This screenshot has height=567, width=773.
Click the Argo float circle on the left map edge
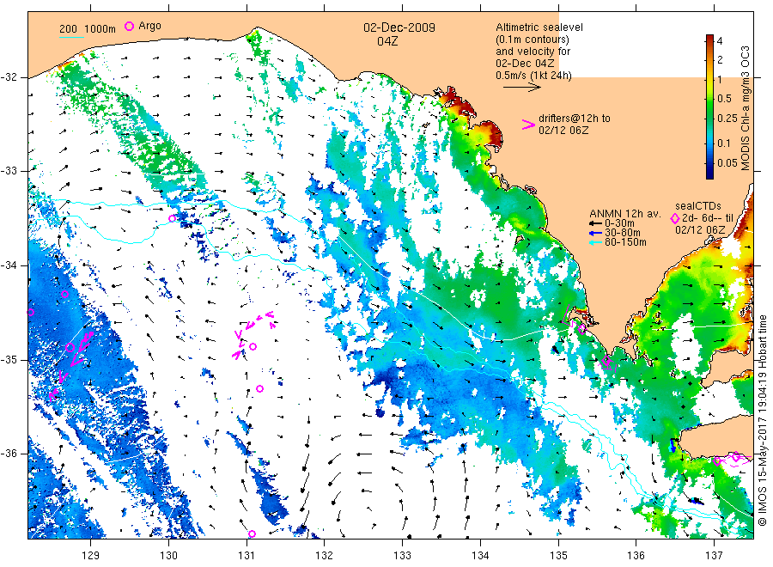31,312
